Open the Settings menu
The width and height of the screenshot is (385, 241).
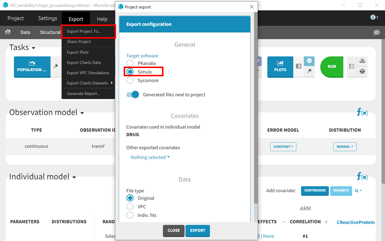click(x=47, y=18)
